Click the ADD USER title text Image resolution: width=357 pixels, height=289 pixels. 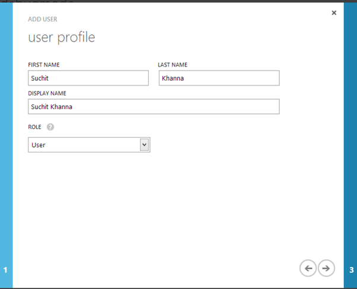pos(43,20)
